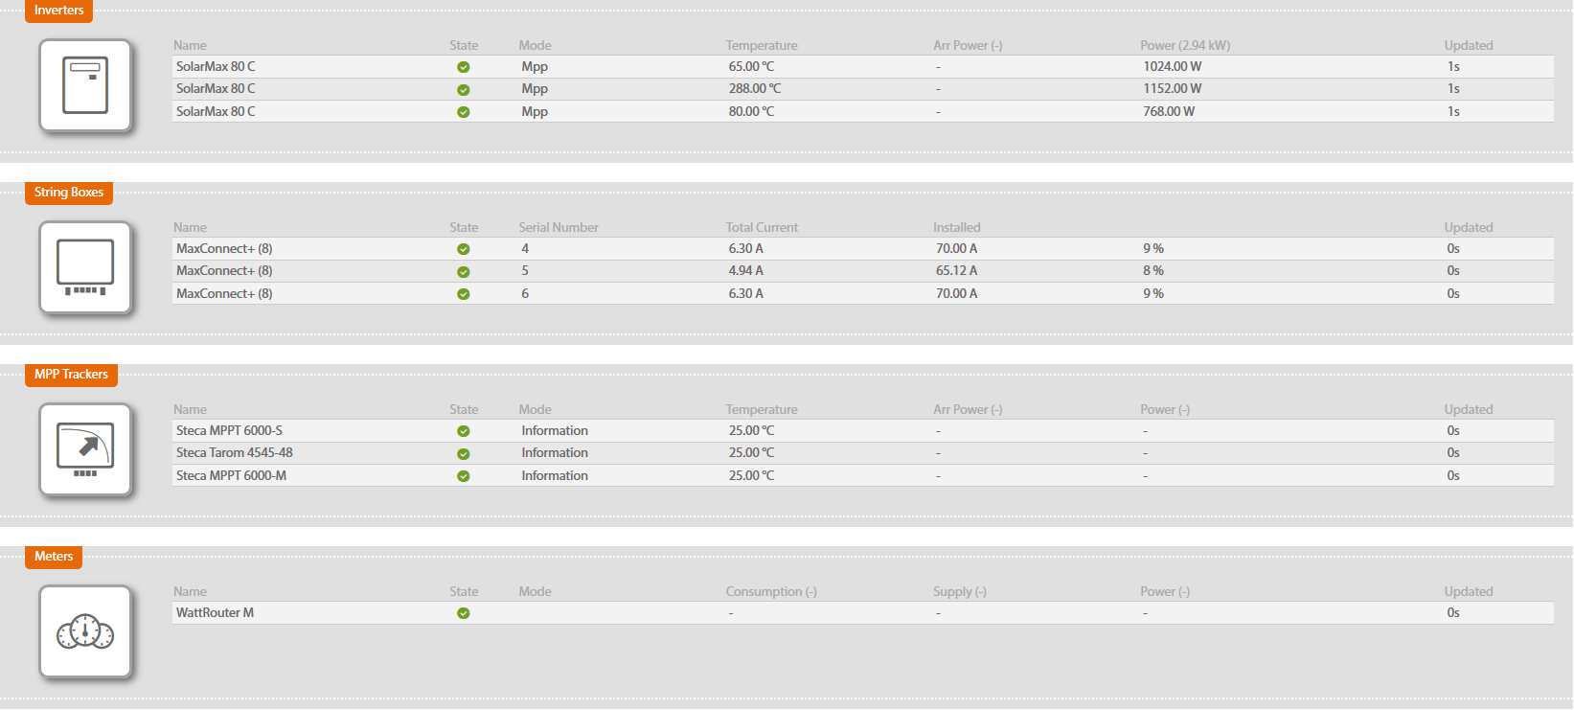Click the String Boxes device icon

85,267
